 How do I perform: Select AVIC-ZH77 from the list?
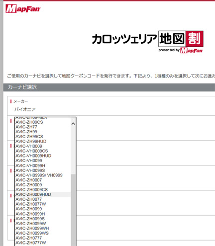point(43,127)
